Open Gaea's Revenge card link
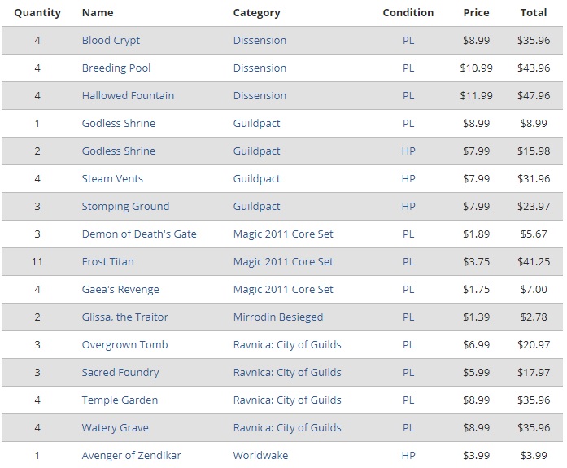Image resolution: width=567 pixels, height=468 pixels. pyautogui.click(x=120, y=290)
